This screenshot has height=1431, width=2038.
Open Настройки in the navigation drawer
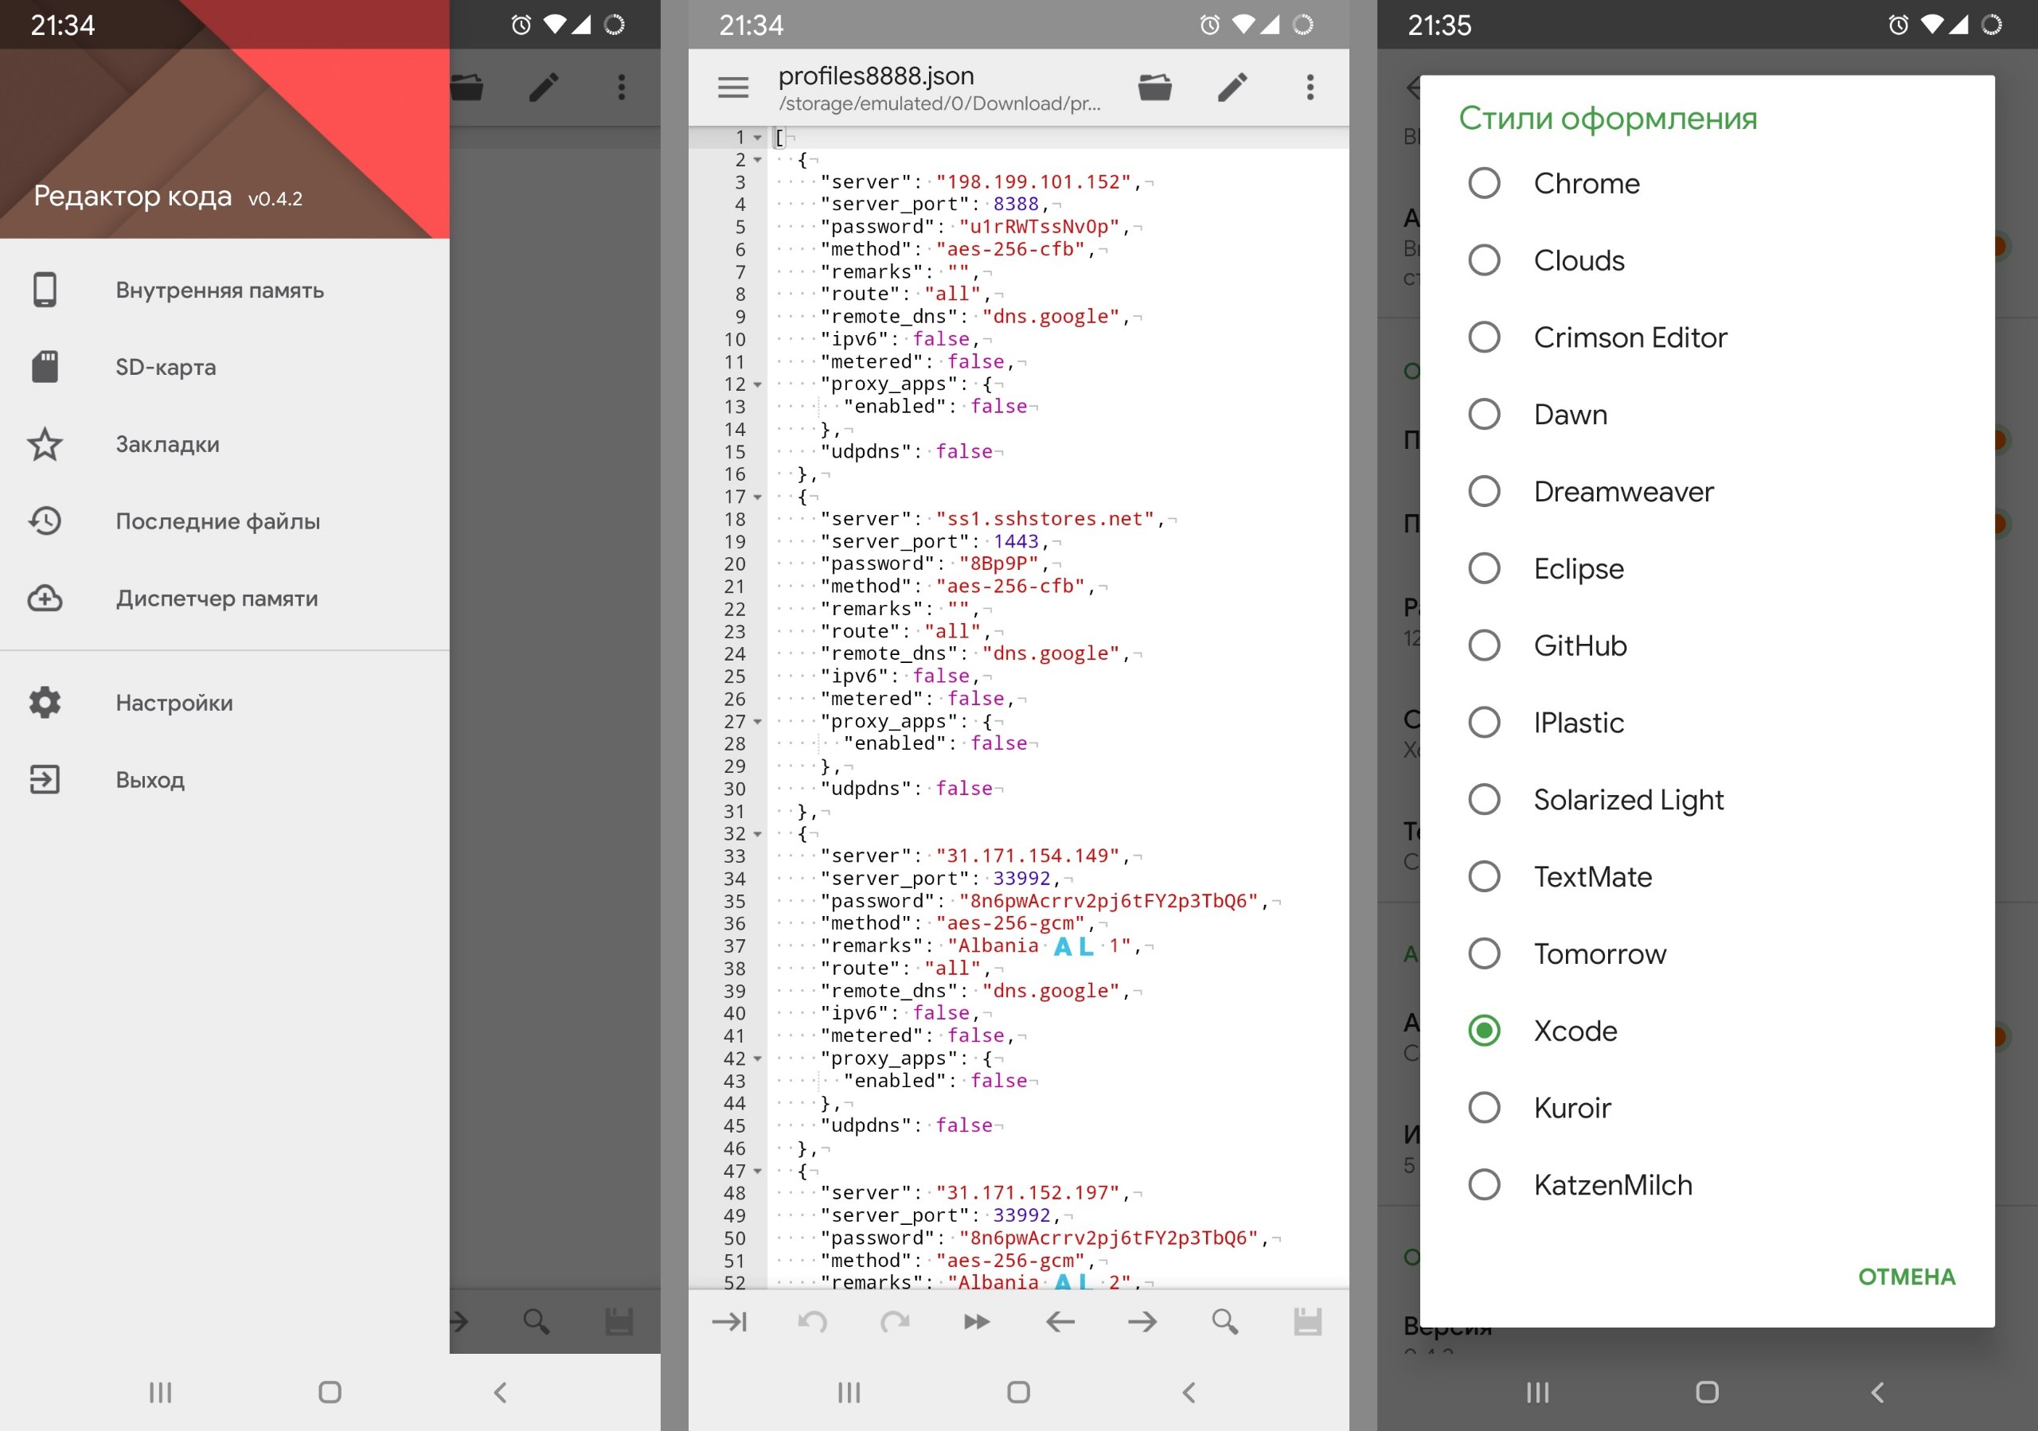(174, 703)
